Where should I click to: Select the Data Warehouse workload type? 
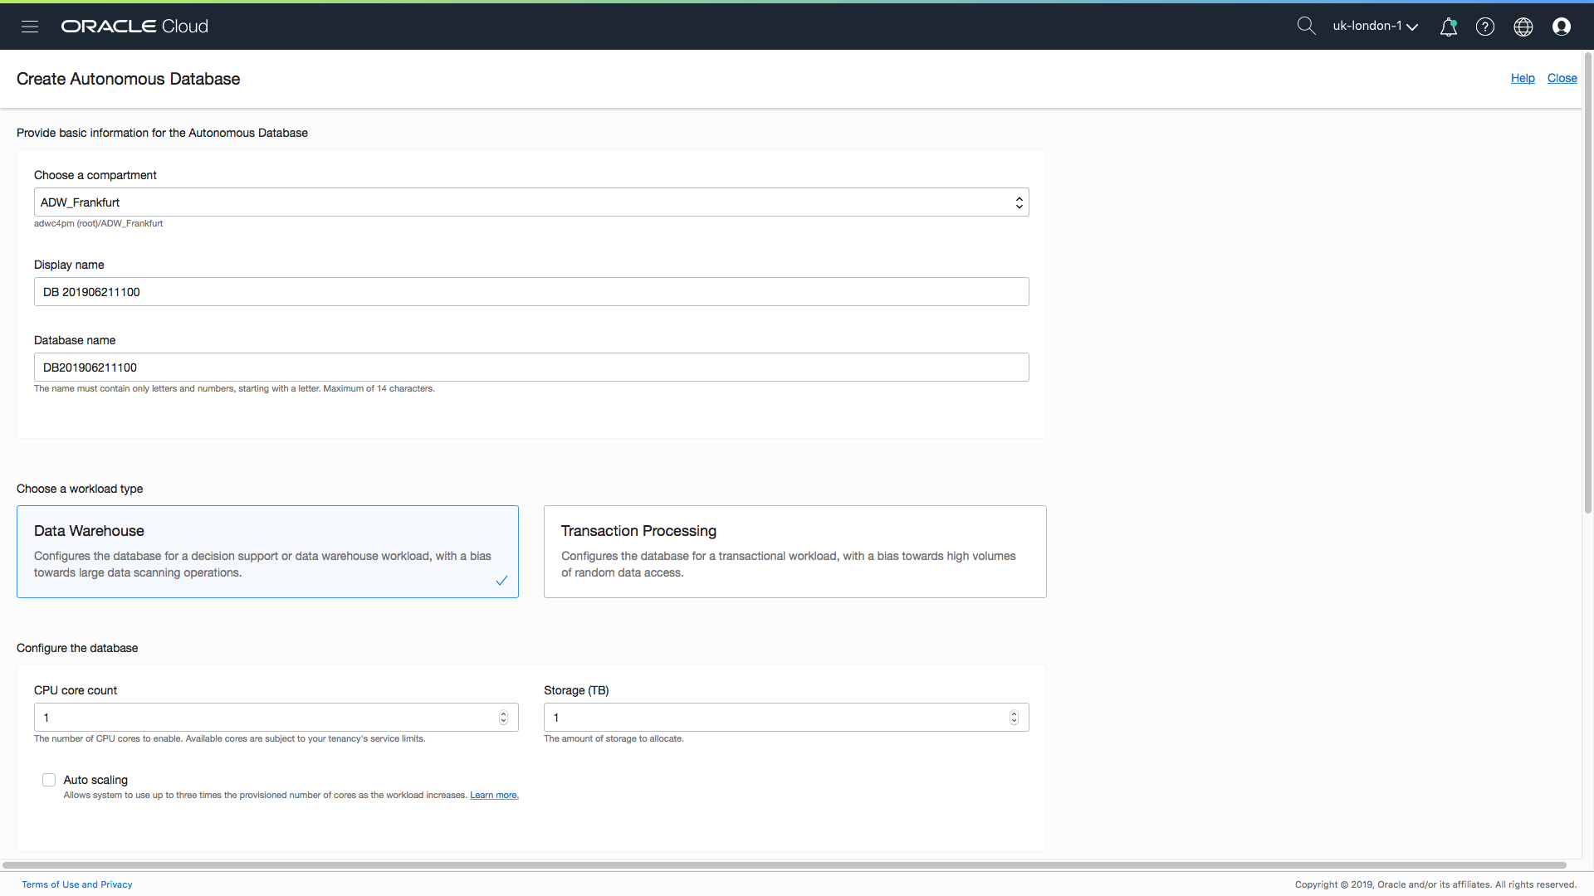267,552
